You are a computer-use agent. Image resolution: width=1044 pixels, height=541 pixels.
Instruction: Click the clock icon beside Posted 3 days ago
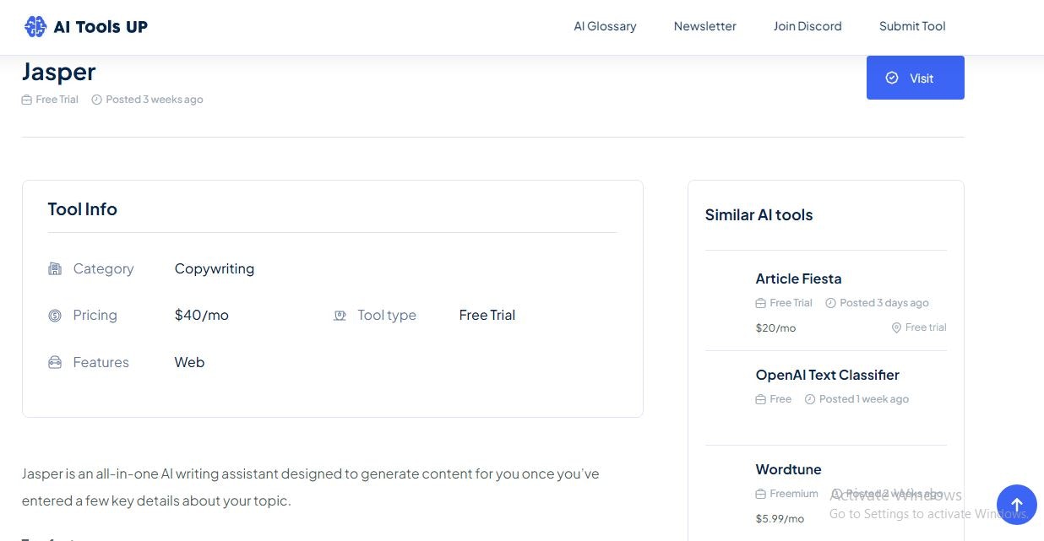[x=830, y=303]
